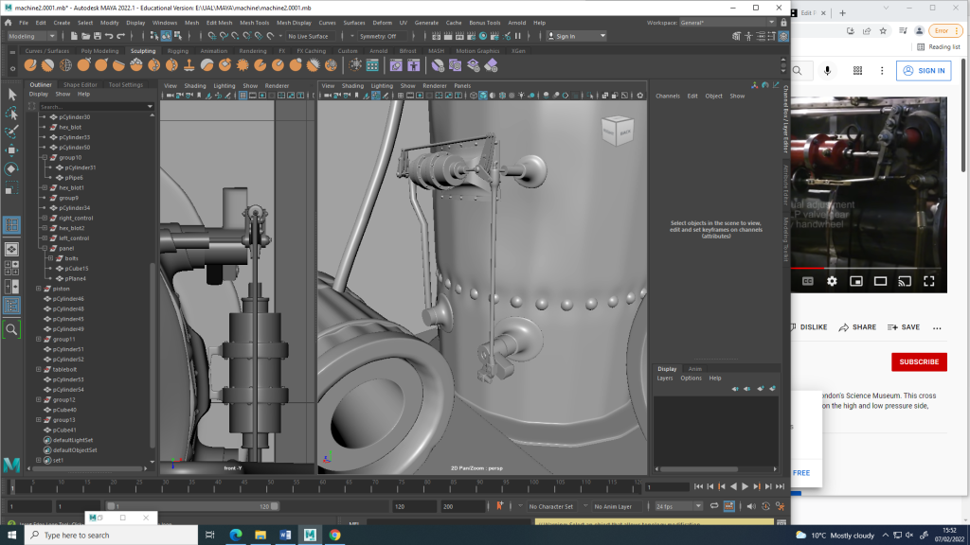Click the SIGN IN button in browser
The image size is (970, 545).
[x=924, y=71]
